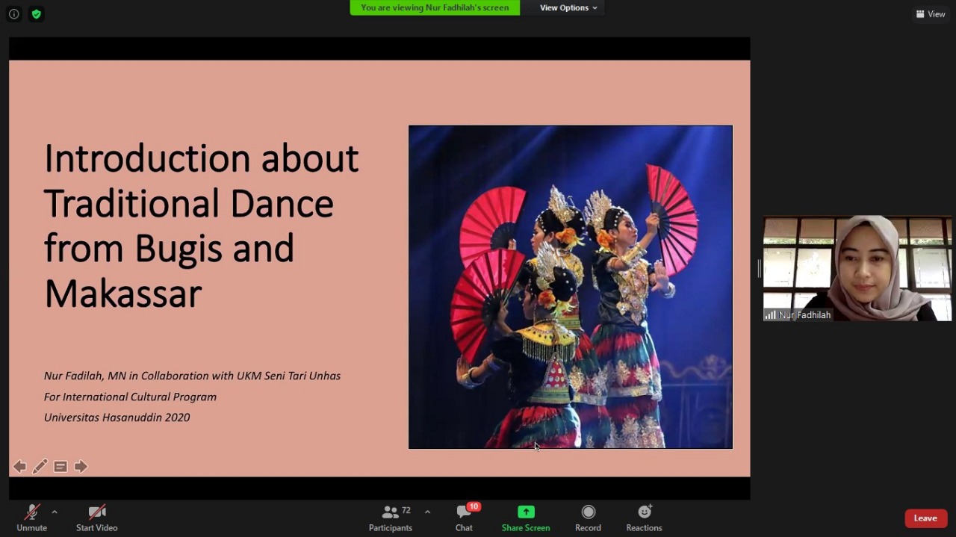The image size is (956, 537).
Task: Go to the previous slide arrow
Action: tap(19, 467)
